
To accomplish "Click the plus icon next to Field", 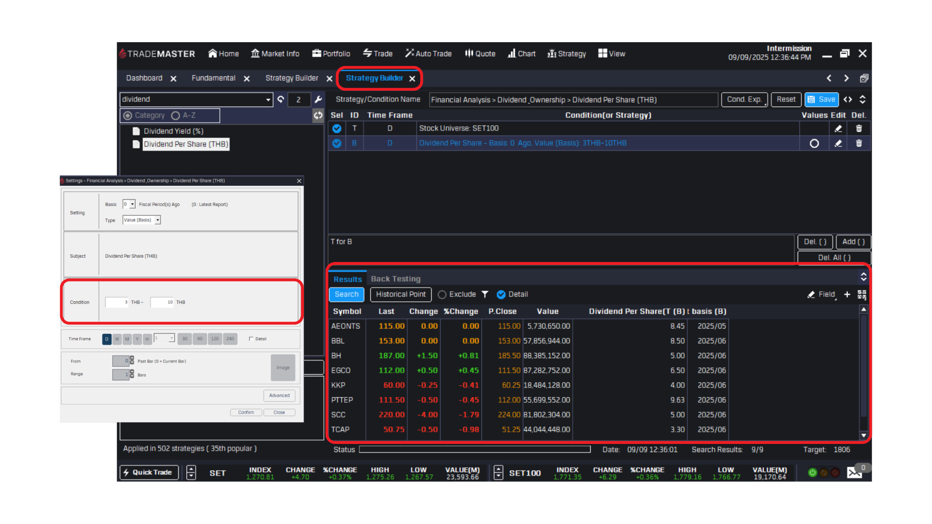I will (x=847, y=295).
